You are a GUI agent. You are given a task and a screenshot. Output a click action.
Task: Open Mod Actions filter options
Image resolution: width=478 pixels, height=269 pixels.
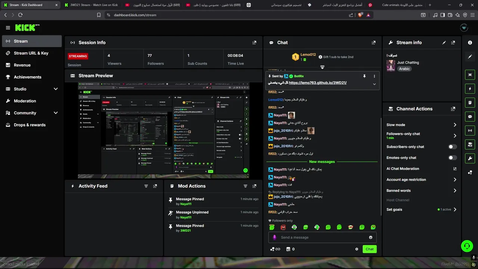tap(245, 186)
